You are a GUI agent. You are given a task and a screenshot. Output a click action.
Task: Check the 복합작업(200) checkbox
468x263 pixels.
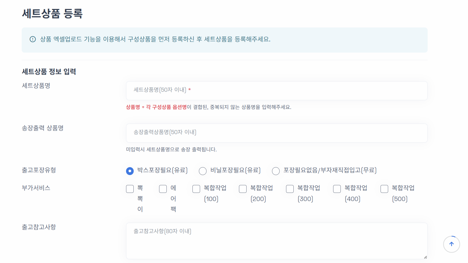[243, 189]
